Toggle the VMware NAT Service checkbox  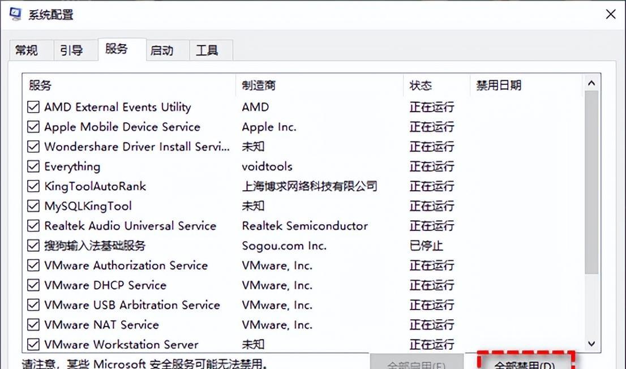pos(33,325)
